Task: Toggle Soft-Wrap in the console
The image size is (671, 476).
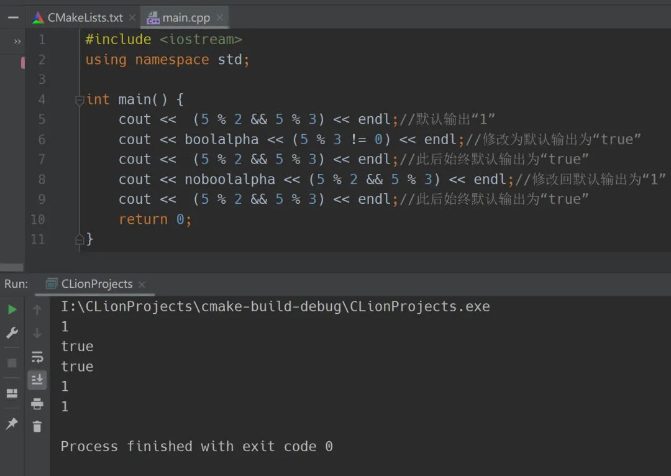Action: click(x=37, y=357)
